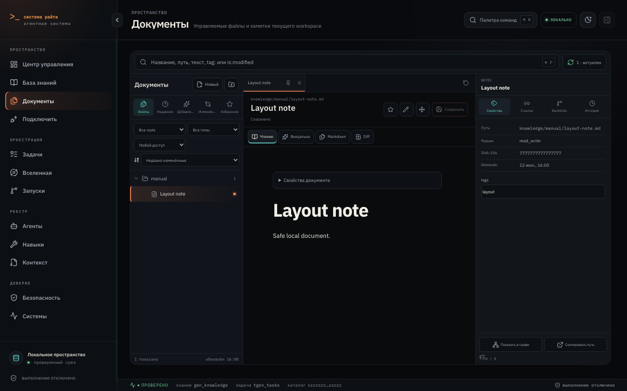Toggle the dark/light theme moon icon
This screenshot has width=627, height=391.
(588, 20)
